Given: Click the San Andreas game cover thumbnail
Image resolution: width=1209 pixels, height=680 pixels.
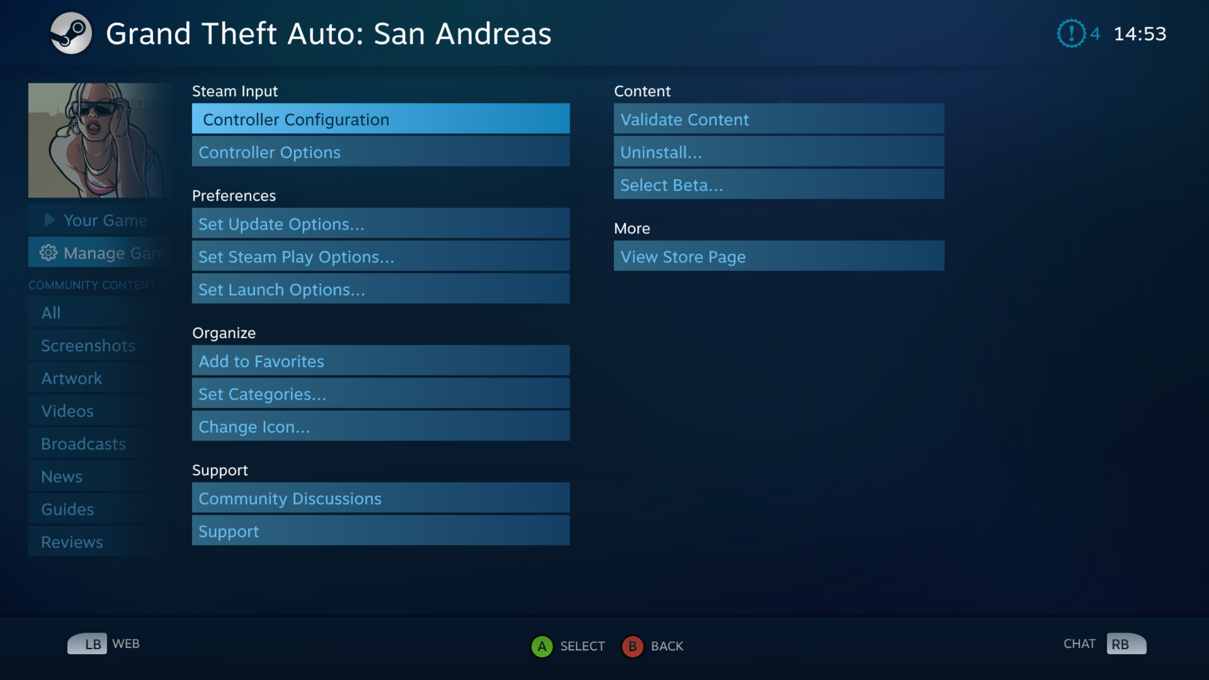Looking at the screenshot, I should (x=99, y=140).
